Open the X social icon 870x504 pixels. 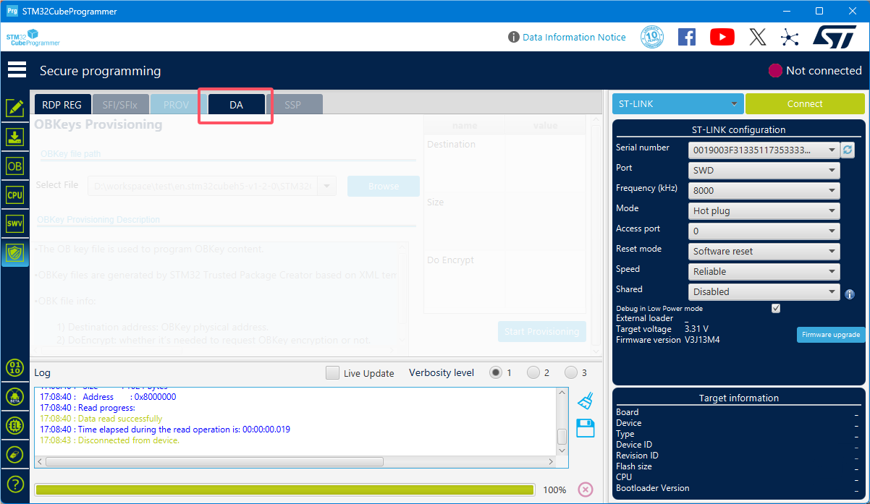[x=757, y=37]
